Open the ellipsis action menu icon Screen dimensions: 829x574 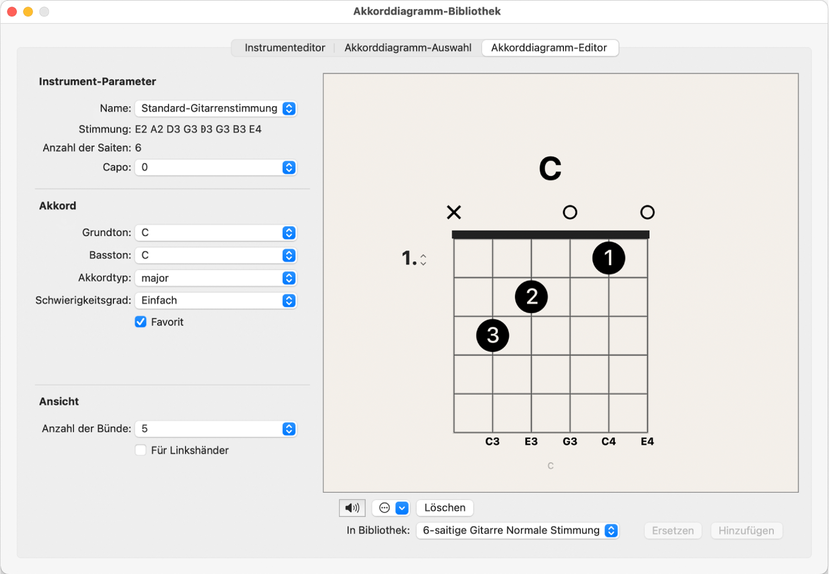tap(384, 508)
